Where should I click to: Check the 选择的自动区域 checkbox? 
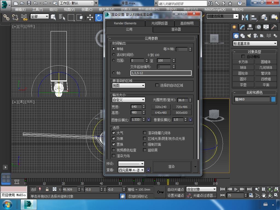tap(157, 85)
